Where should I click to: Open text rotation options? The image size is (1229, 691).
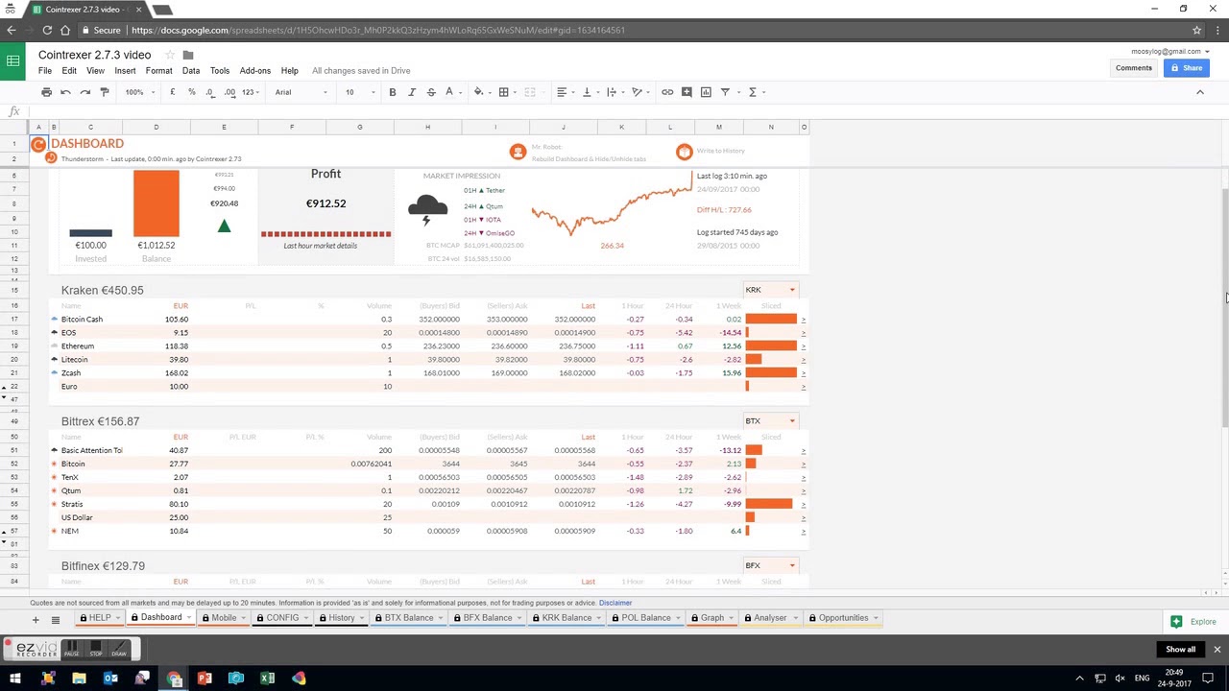coord(637,92)
